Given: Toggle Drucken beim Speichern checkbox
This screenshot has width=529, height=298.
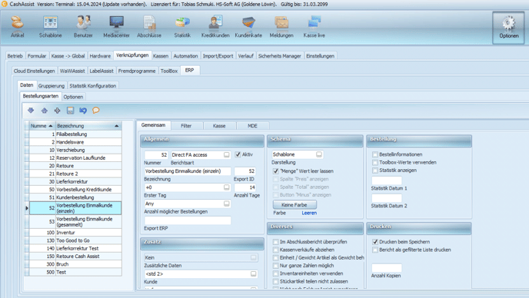Looking at the screenshot, I should [374, 242].
